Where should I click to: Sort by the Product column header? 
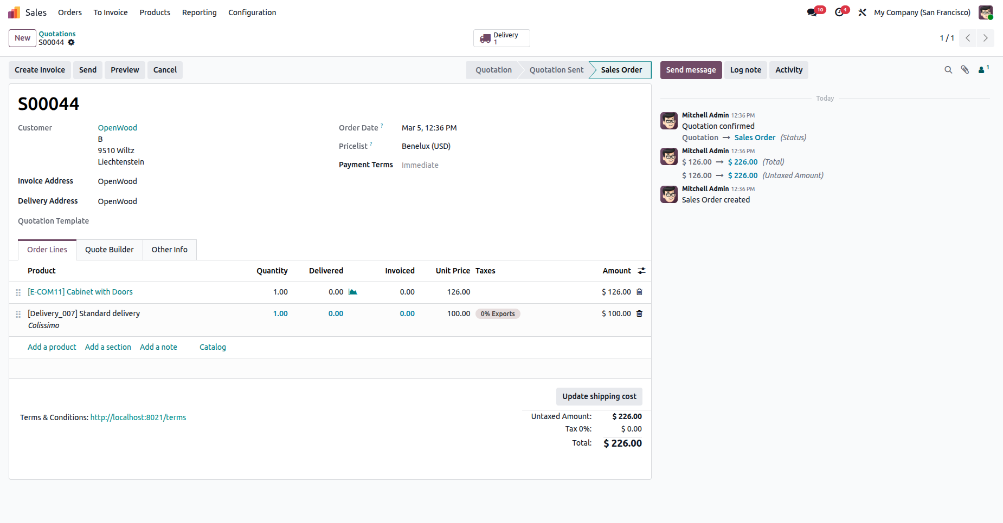(42, 271)
